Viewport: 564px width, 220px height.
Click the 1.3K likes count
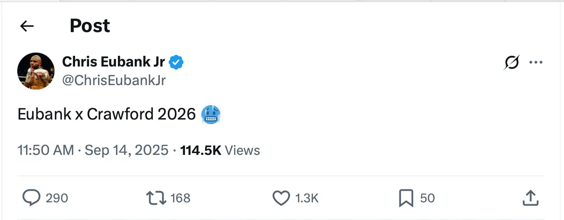pyautogui.click(x=307, y=198)
